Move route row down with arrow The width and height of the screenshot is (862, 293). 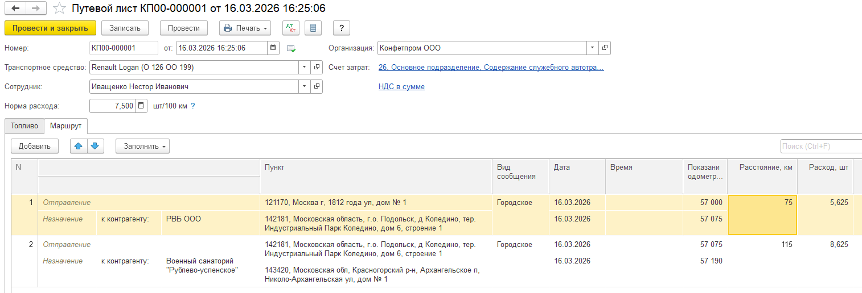(x=95, y=146)
